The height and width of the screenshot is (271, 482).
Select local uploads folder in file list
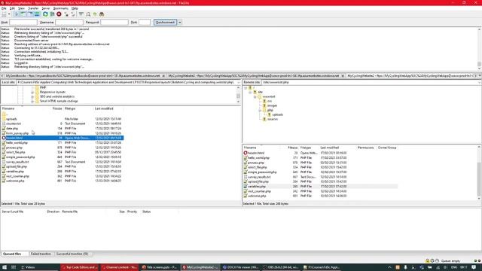click(x=11, y=119)
